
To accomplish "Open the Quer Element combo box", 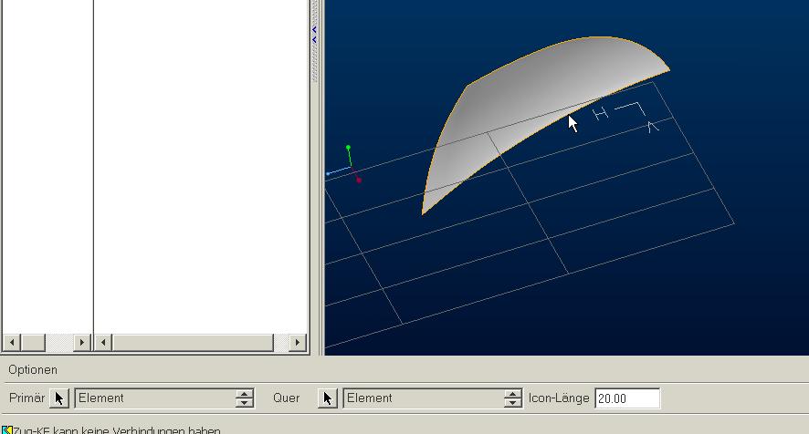I will coord(424,398).
